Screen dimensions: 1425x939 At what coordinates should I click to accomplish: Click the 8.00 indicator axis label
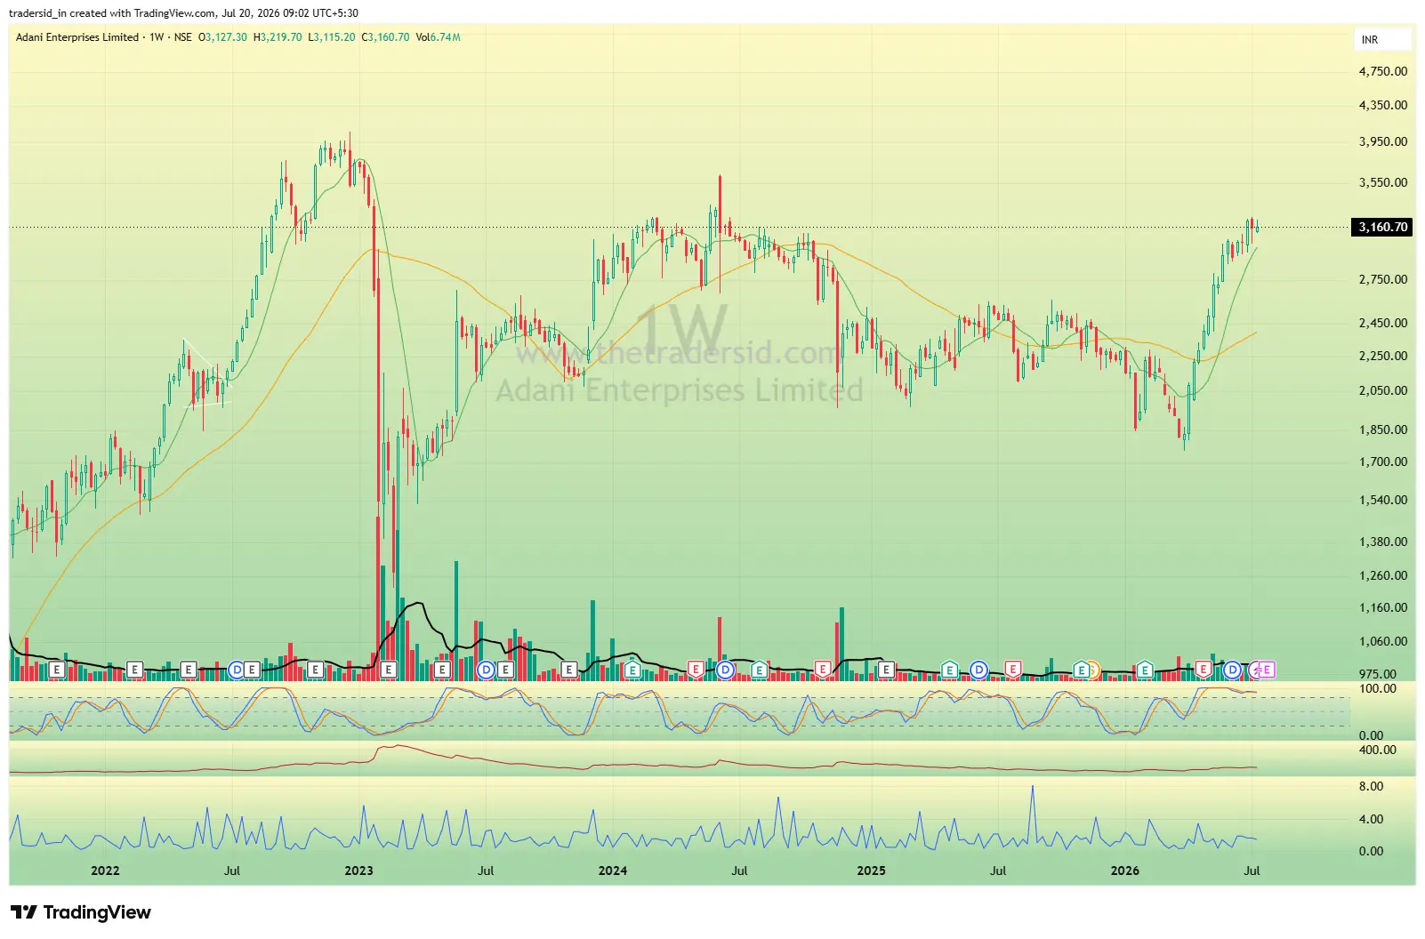click(x=1372, y=786)
